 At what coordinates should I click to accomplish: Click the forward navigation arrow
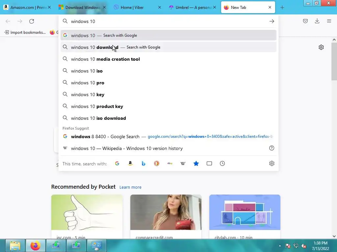click(20, 21)
